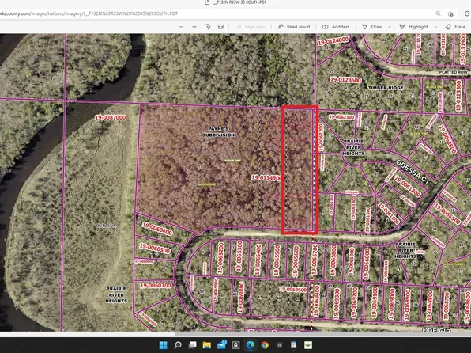Click the grayed-out Page view button

[251, 27]
